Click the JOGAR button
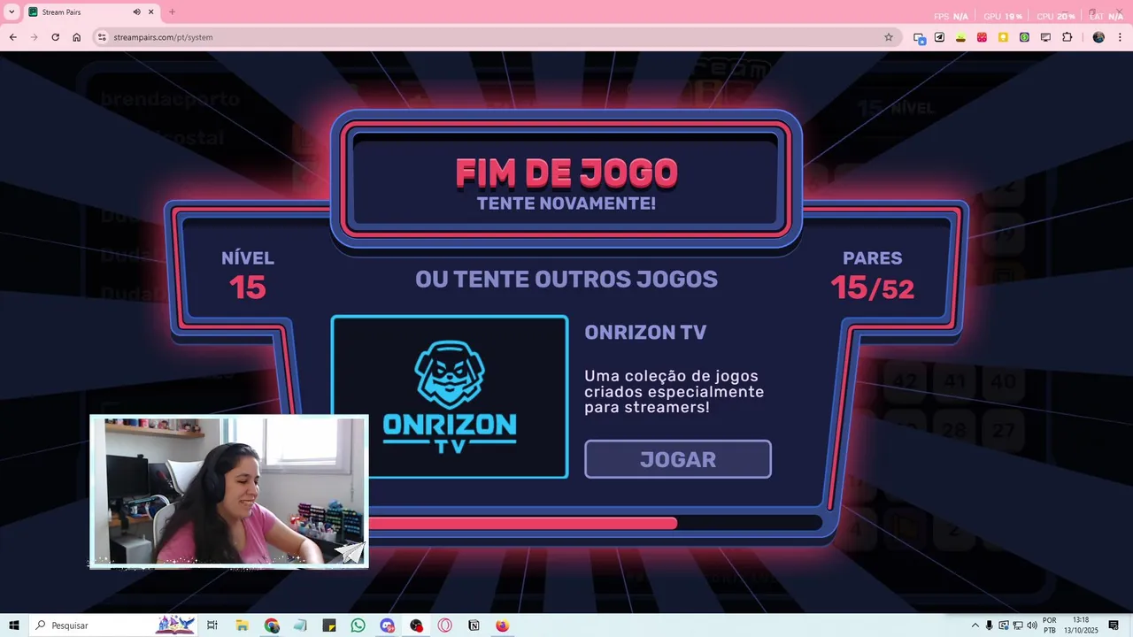1133x637 pixels. 677,459
